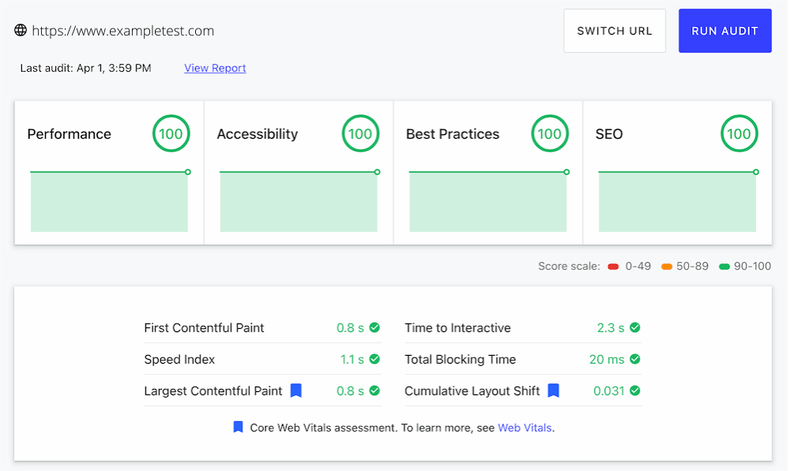Click the Performance chart end data point
Viewport: 790px width, 471px height.
tap(188, 172)
